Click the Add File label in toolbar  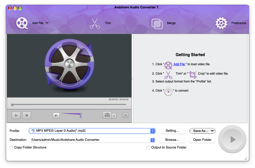(x=38, y=23)
